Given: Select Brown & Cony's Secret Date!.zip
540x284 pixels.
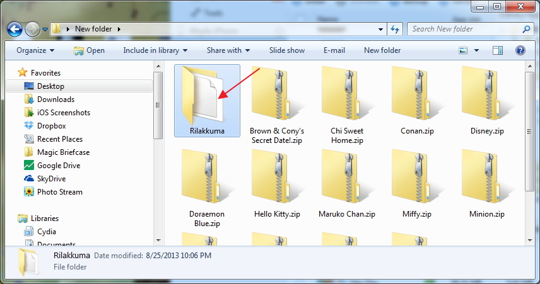Looking at the screenshot, I should 277,105.
